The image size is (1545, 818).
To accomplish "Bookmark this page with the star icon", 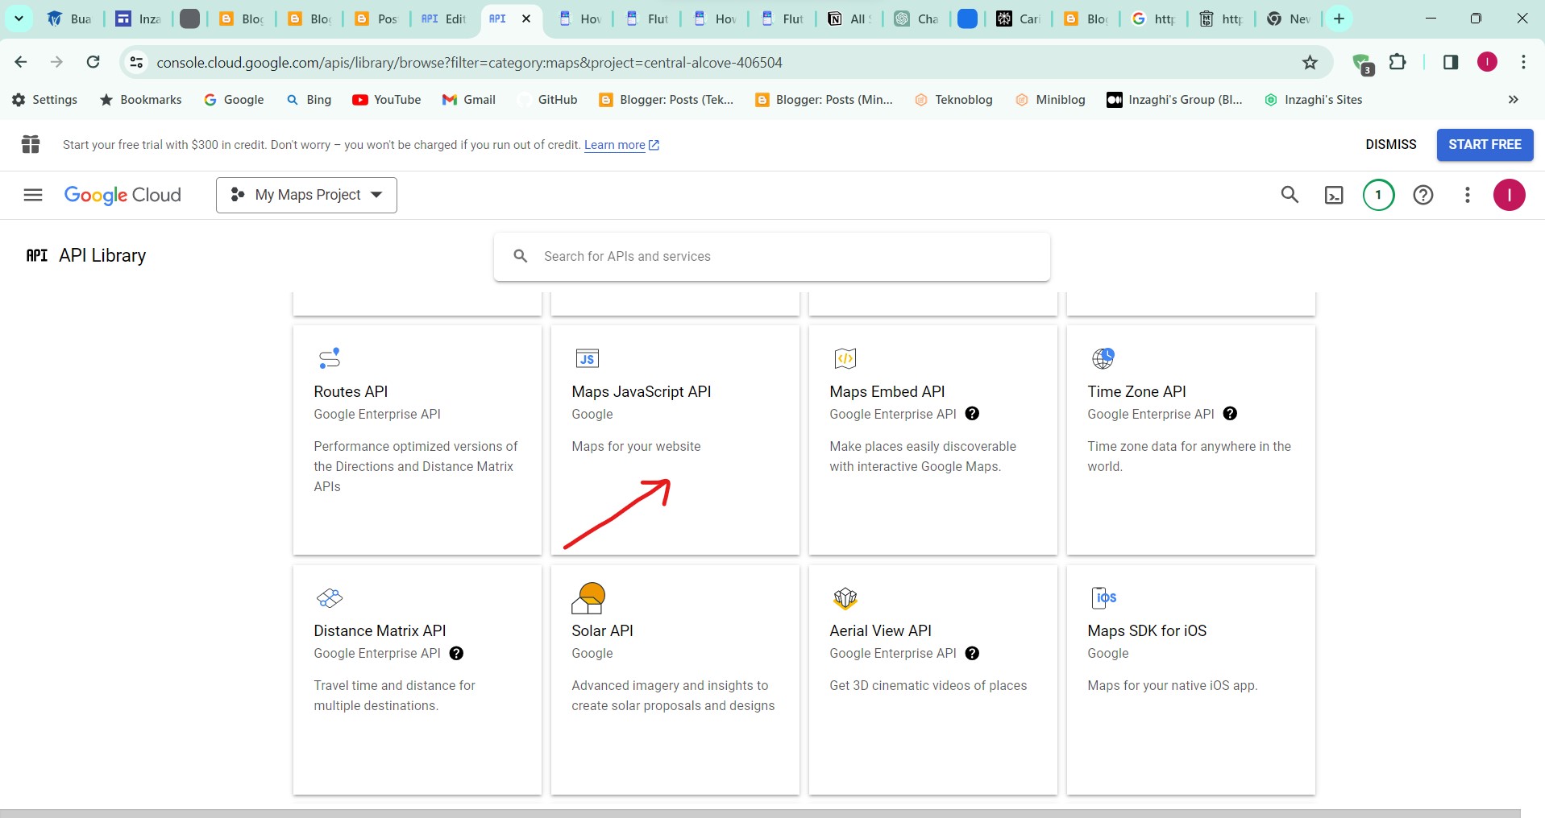I will tap(1310, 62).
